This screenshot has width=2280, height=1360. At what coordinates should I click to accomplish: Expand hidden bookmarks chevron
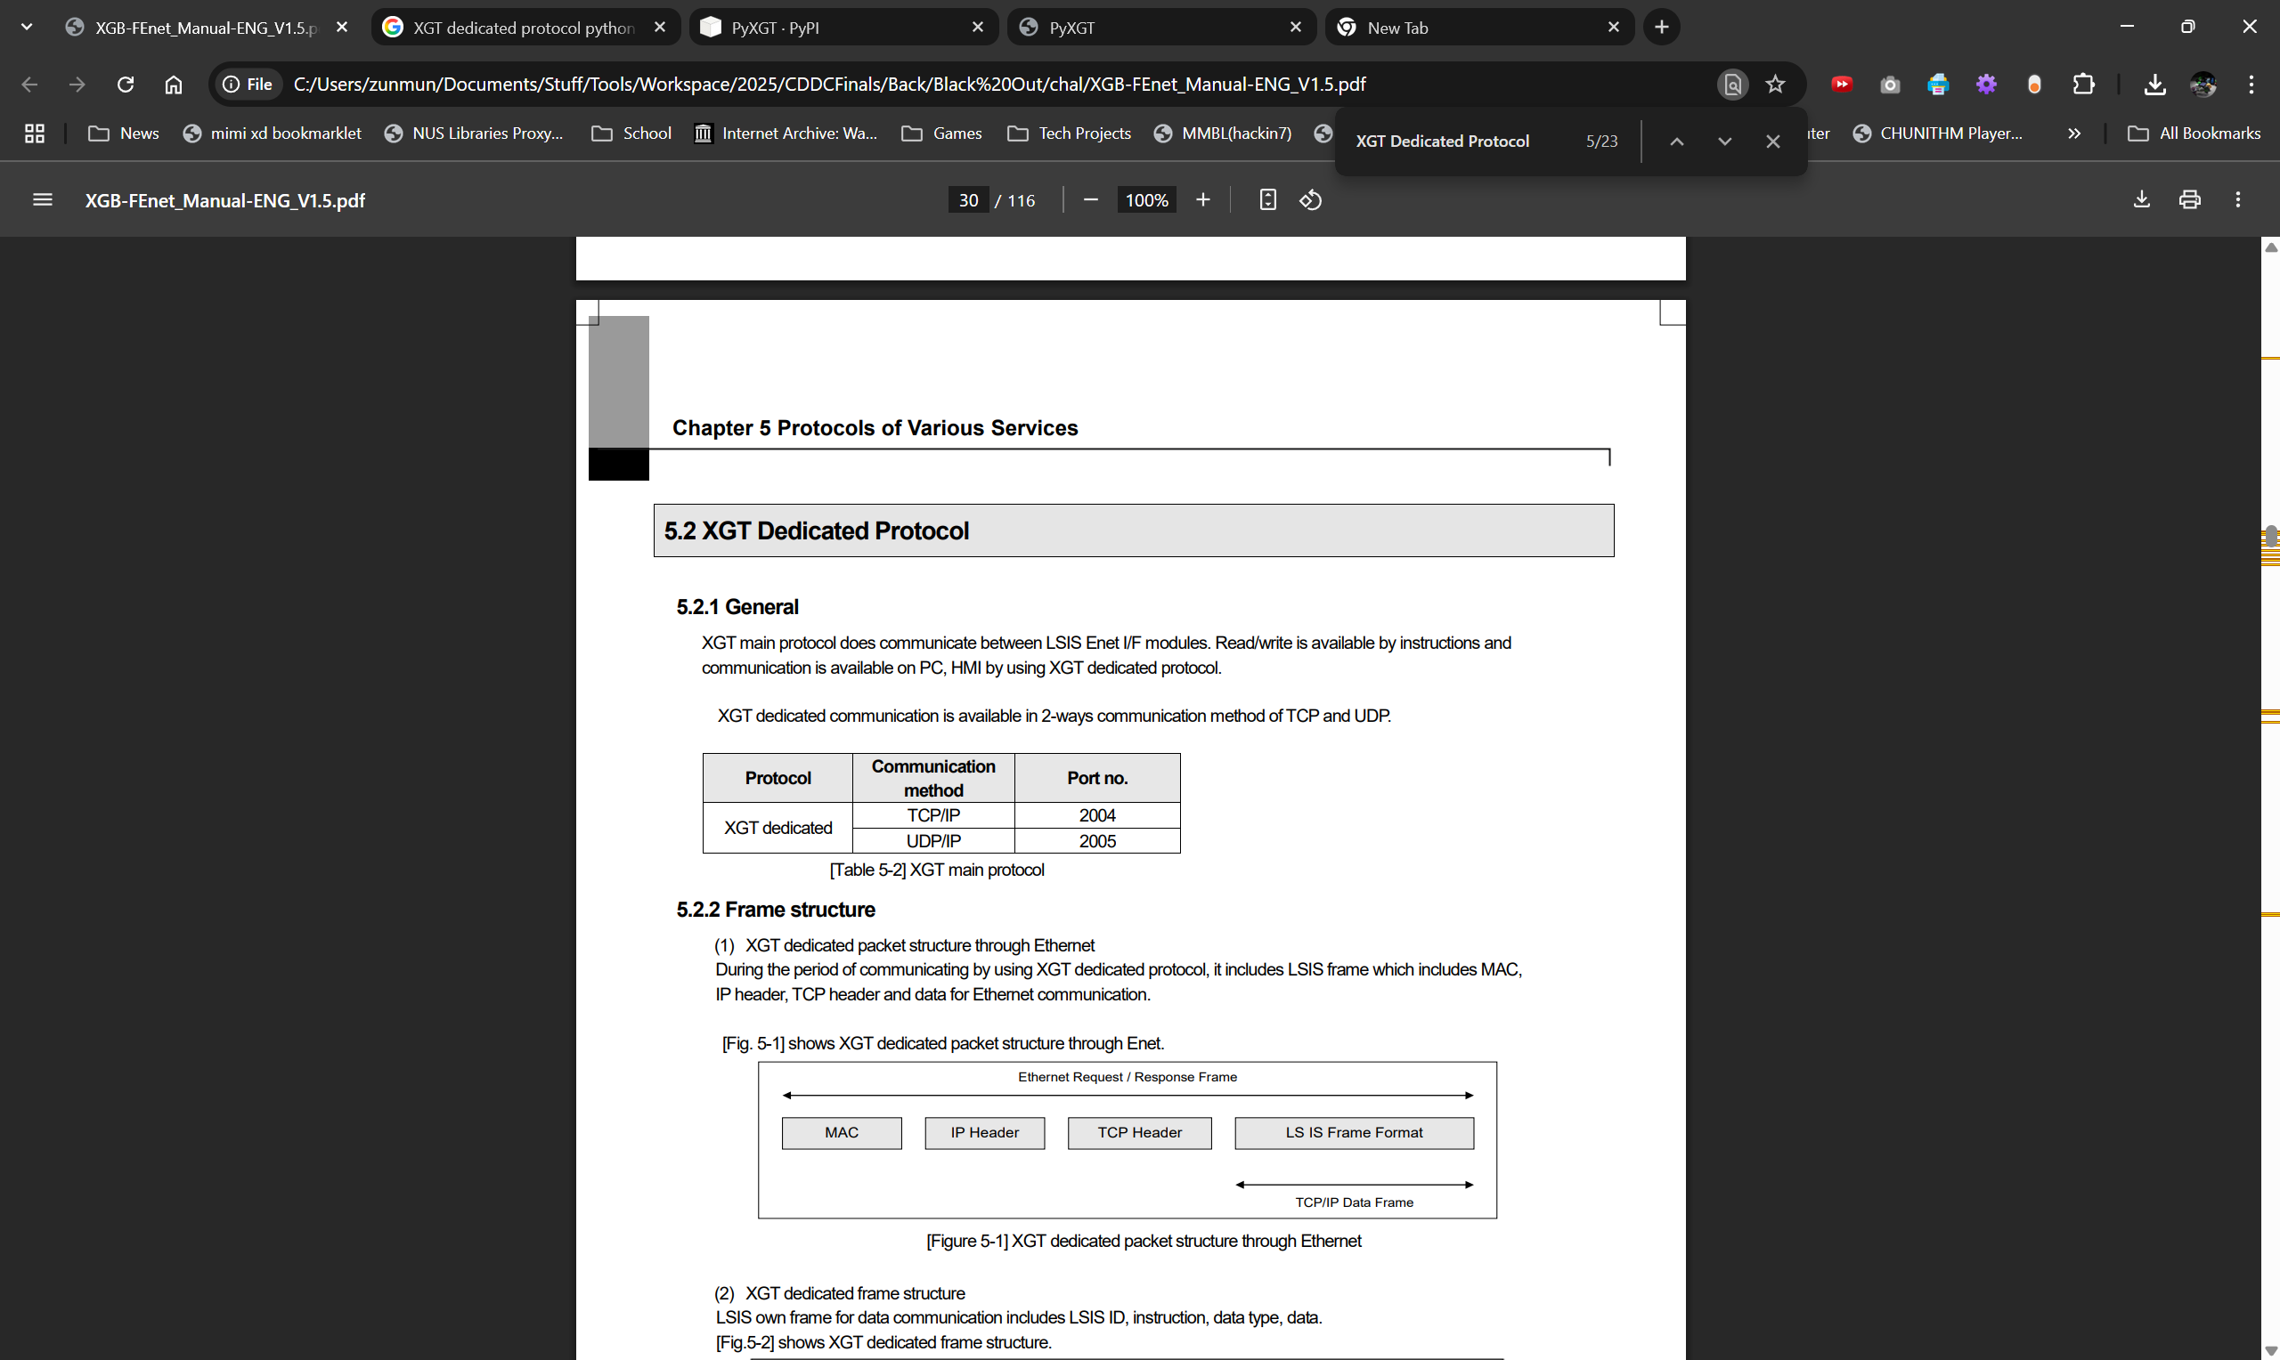(x=2073, y=134)
